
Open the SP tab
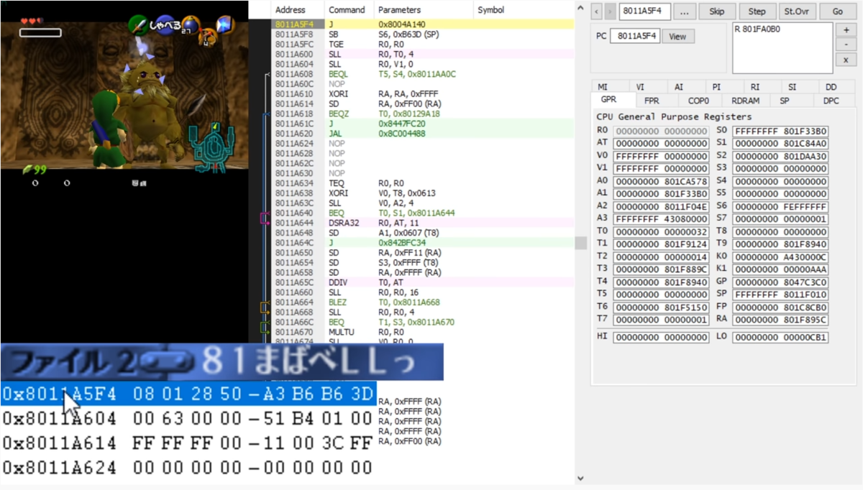click(785, 101)
